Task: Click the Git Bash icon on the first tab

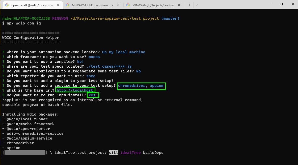Action: tap(7, 5)
